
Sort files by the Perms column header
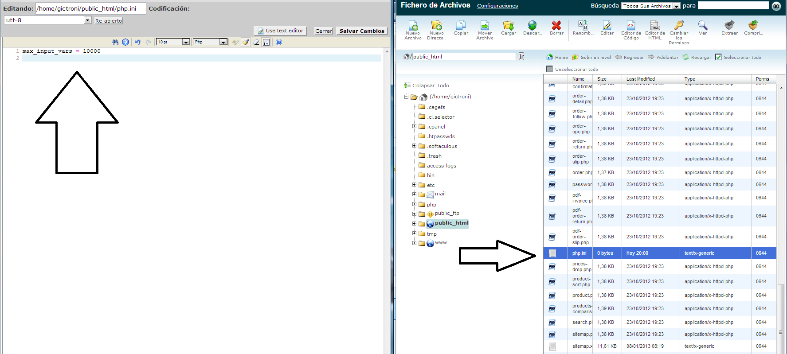click(x=763, y=79)
